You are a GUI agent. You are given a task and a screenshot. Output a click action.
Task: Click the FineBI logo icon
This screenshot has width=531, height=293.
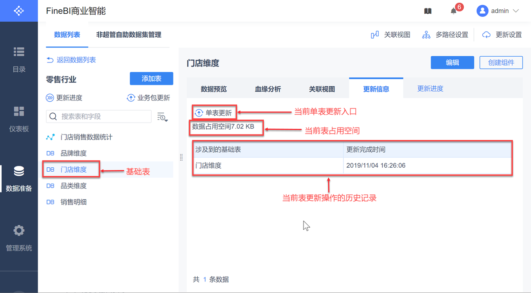[19, 11]
